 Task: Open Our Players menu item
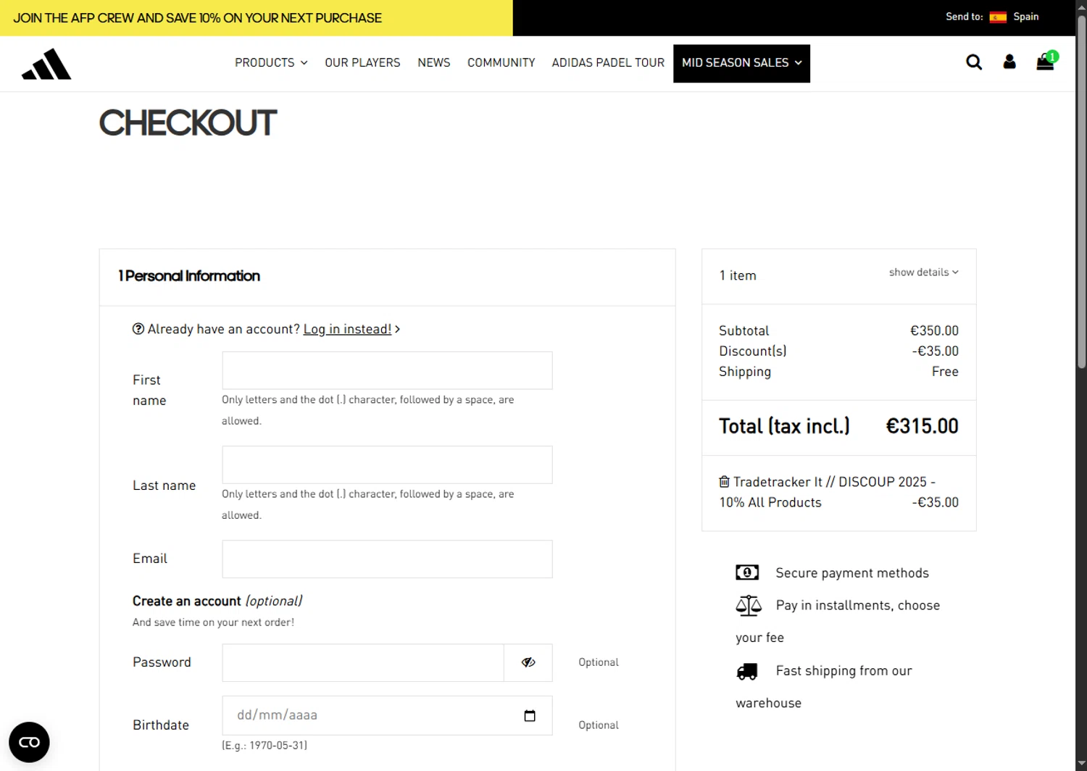(x=362, y=63)
